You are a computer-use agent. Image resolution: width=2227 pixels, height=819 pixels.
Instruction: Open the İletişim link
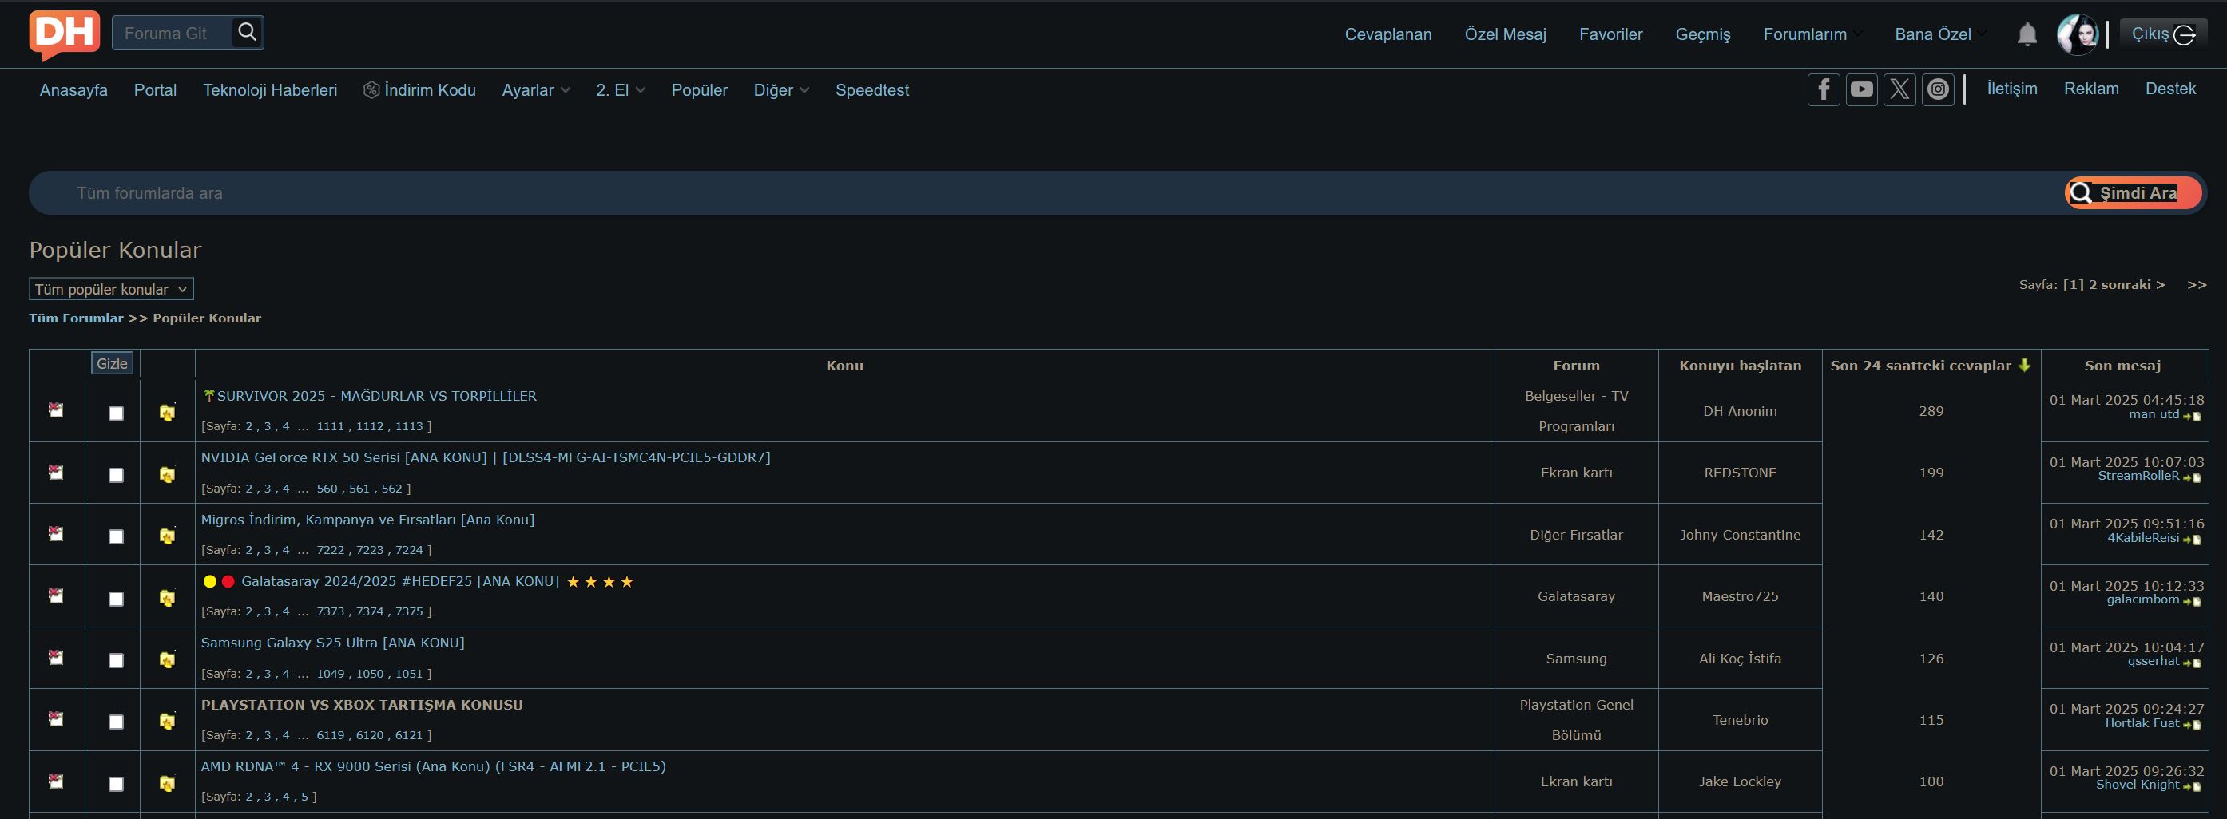[2012, 88]
